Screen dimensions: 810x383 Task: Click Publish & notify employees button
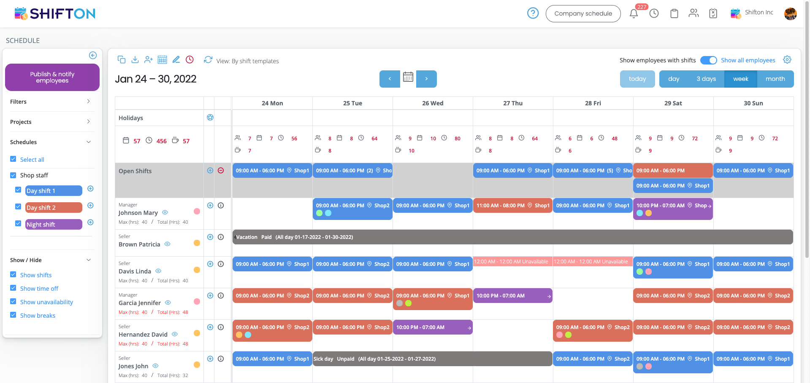[52, 78]
